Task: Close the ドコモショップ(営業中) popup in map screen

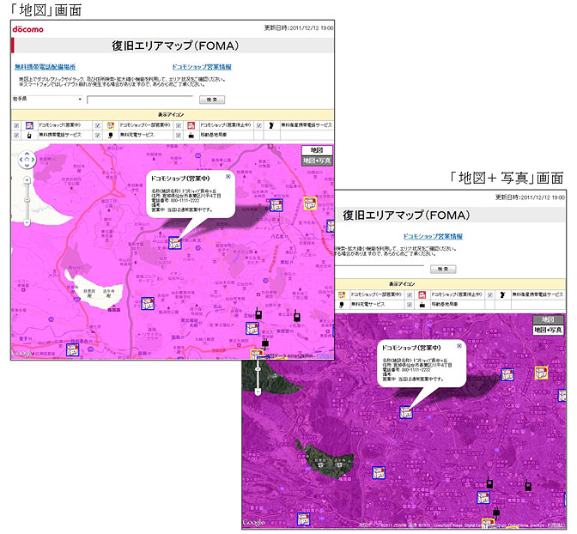Action: point(228,177)
